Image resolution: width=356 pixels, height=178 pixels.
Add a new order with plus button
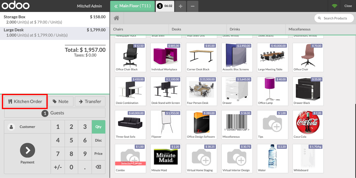(x=181, y=6)
